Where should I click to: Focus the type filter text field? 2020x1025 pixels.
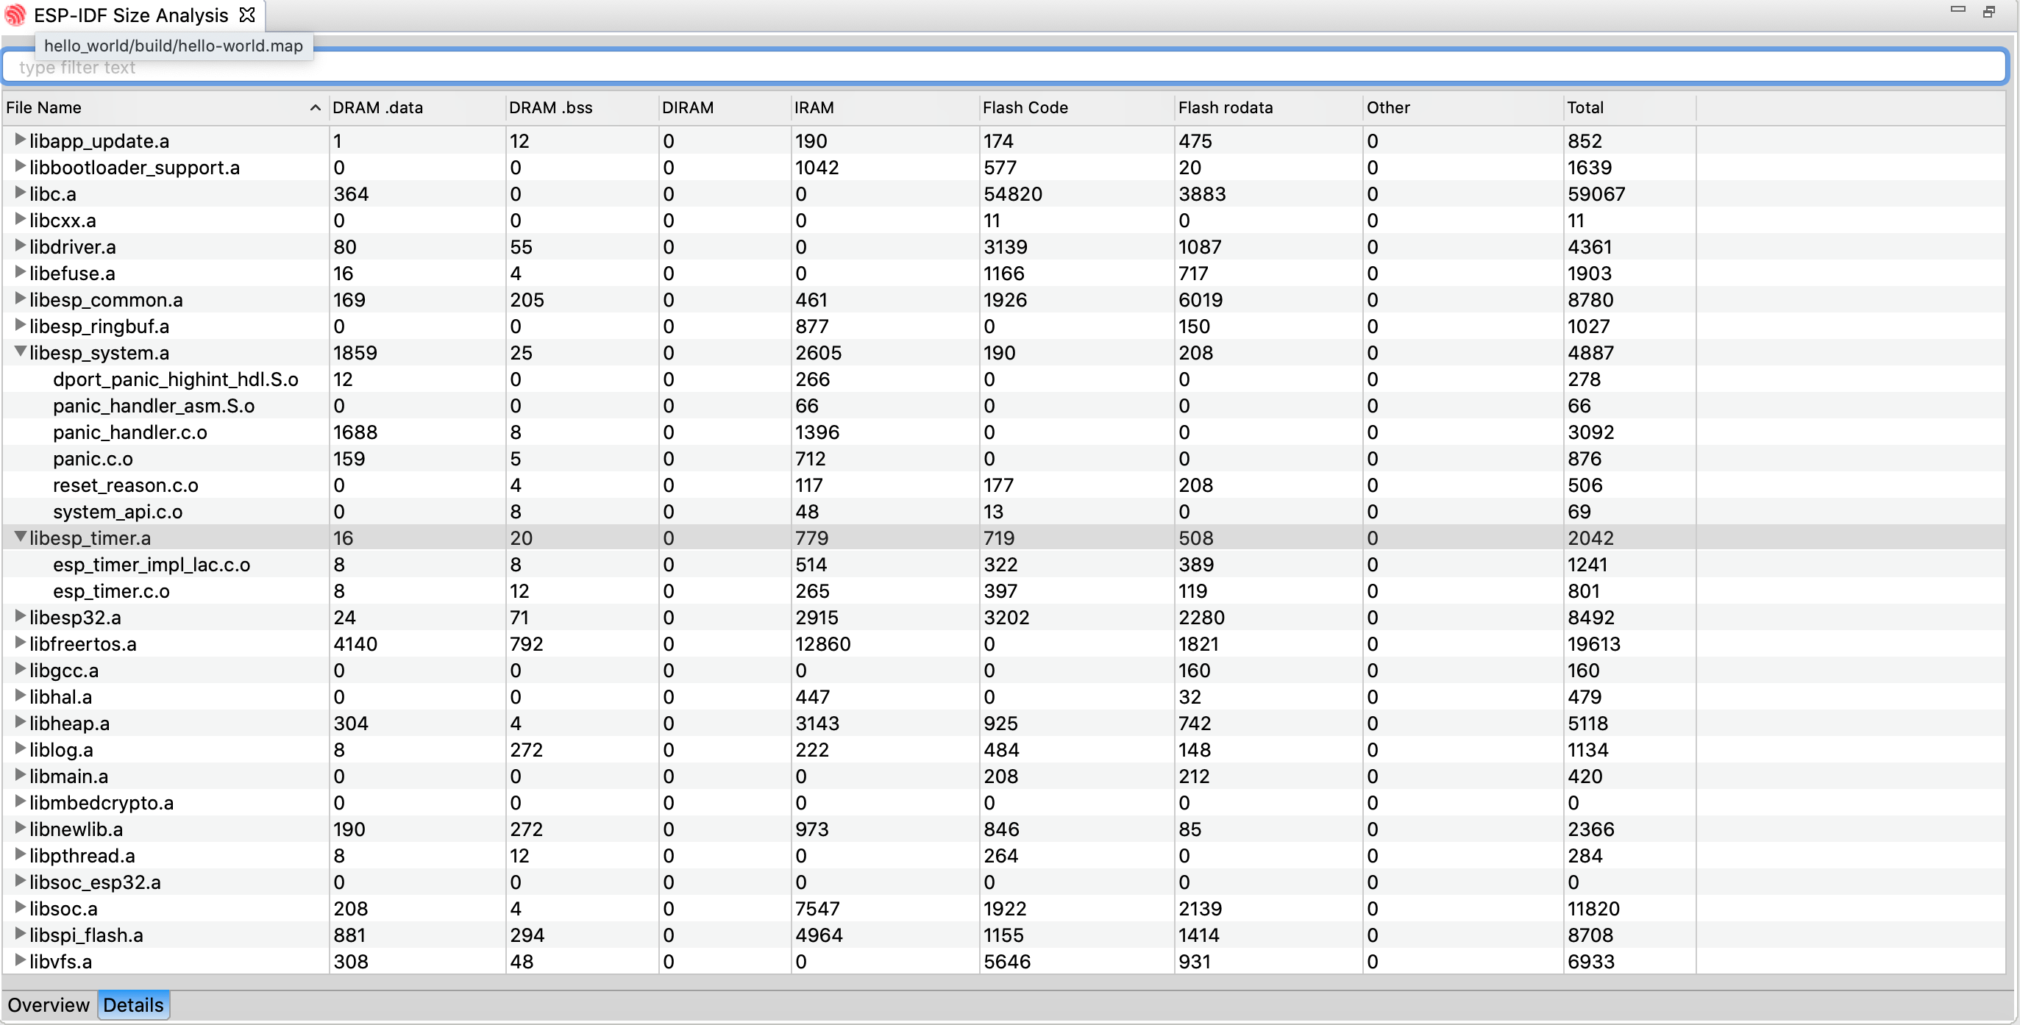(x=1003, y=68)
